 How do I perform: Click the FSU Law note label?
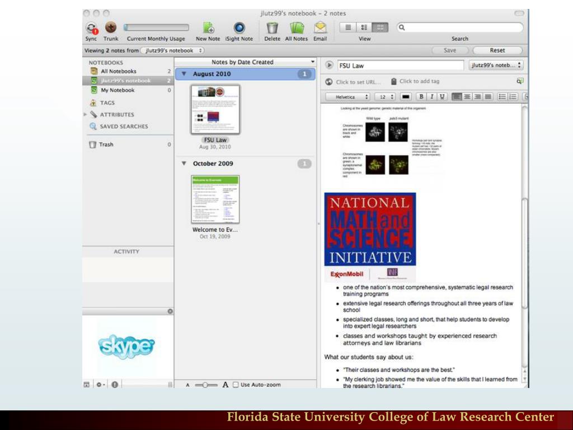coord(215,140)
